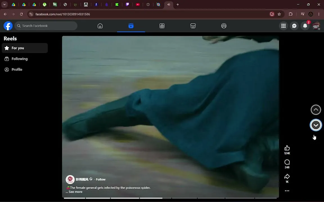Switch to the pixel monitor icon tab
The width and height of the screenshot is (324, 202).
click(86, 4)
